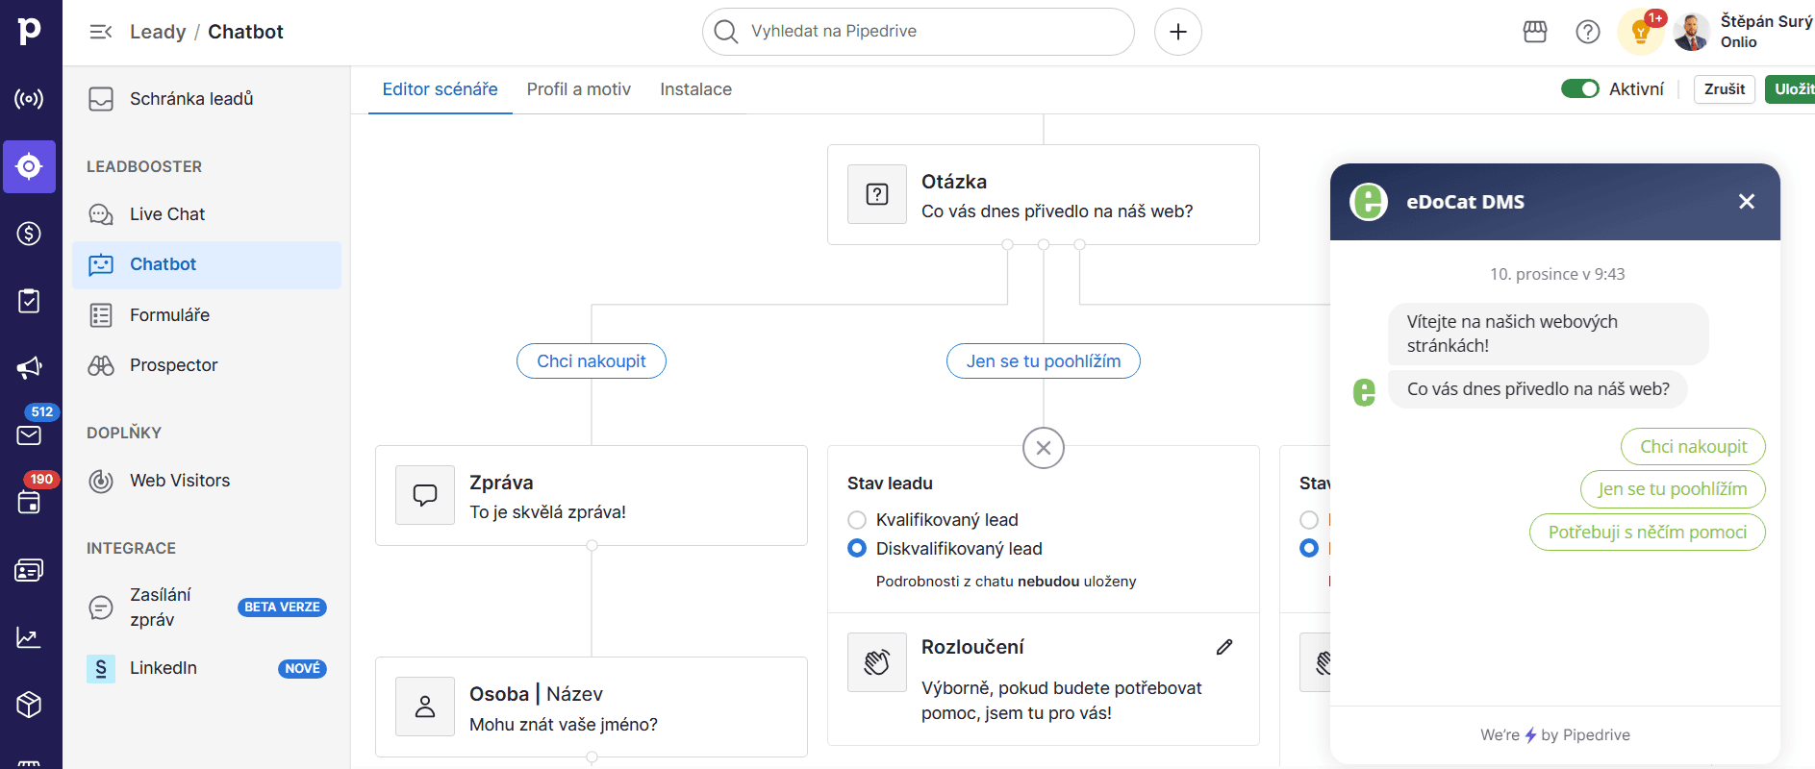Open the lightbulb Sales Assistant icon
The width and height of the screenshot is (1815, 769).
1641,32
